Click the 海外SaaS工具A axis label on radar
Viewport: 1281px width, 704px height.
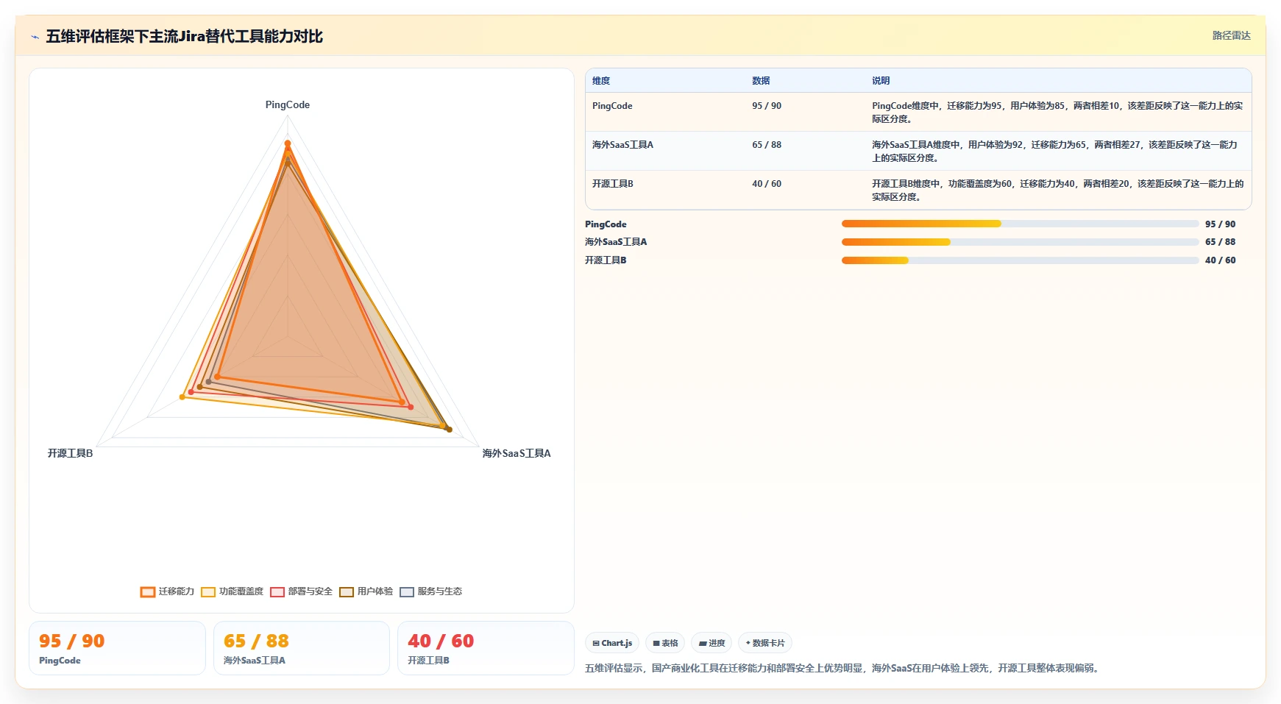517,453
